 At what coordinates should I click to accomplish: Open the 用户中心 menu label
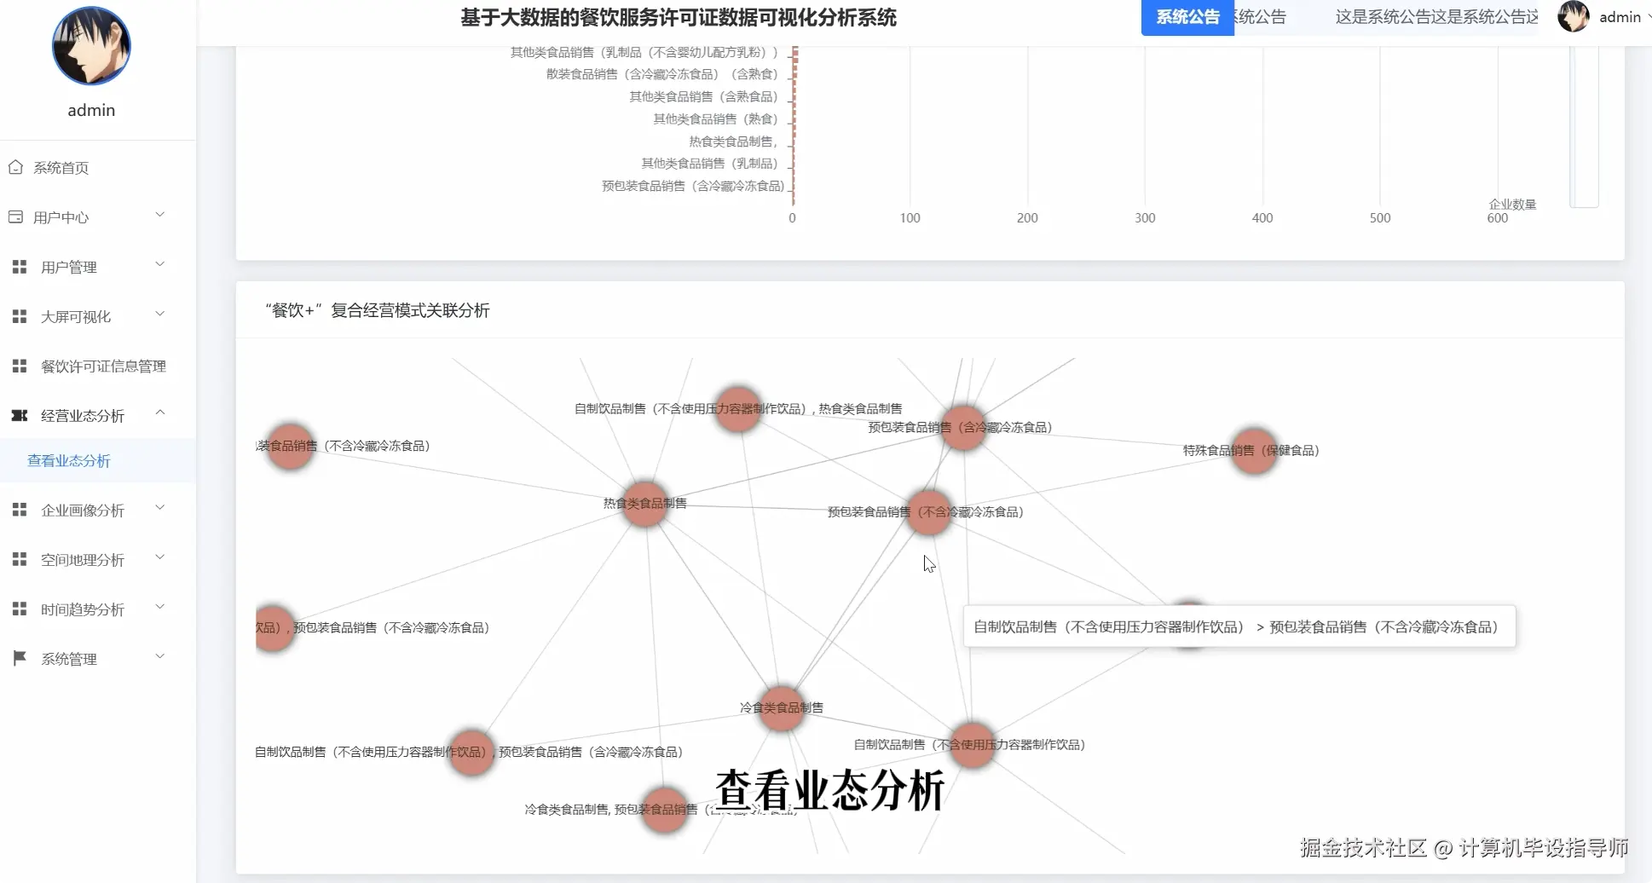[x=61, y=217]
